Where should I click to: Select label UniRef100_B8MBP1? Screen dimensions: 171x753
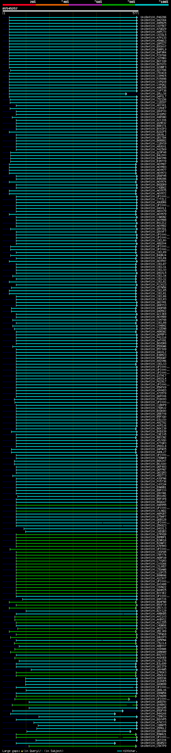pos(153,537)
